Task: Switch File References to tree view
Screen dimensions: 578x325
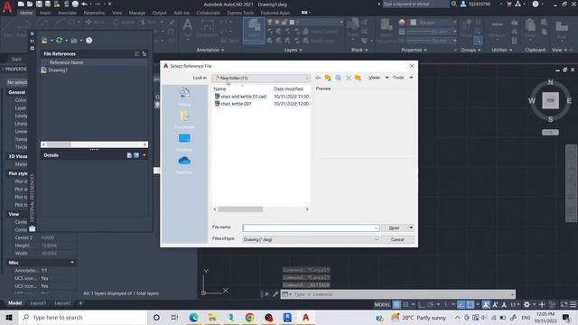Action: 144,54
